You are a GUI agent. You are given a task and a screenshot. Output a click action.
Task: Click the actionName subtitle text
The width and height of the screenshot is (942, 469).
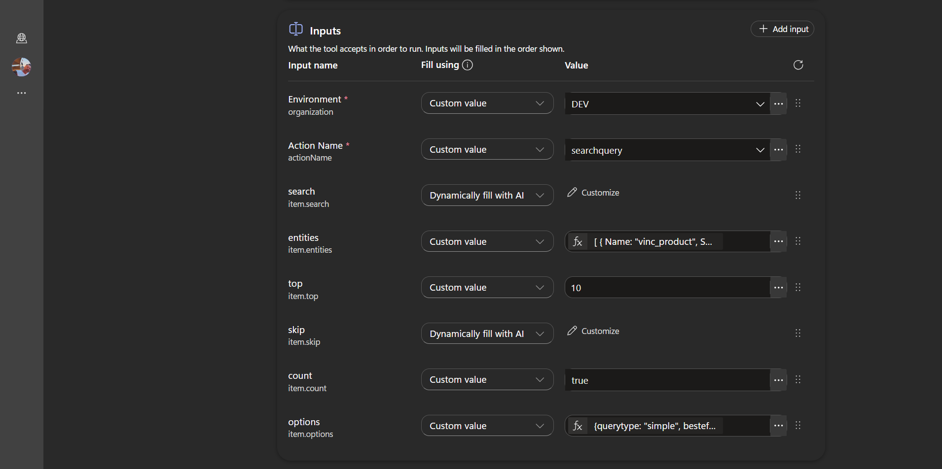coord(310,158)
